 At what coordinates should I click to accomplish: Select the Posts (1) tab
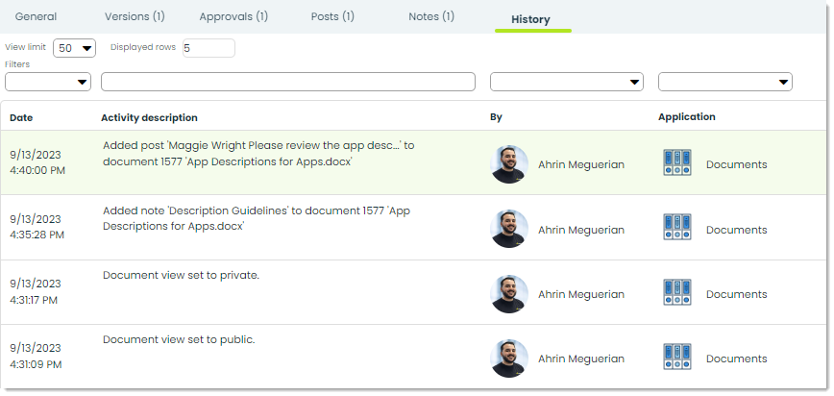pos(332,16)
